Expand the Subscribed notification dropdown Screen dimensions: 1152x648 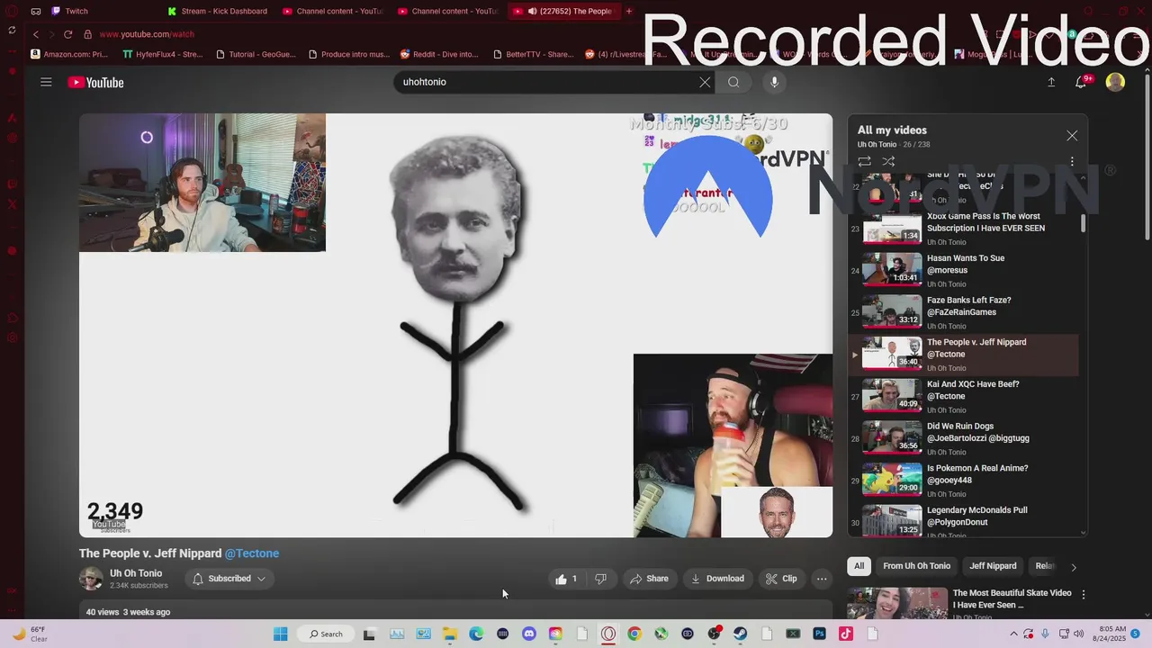[229, 579]
